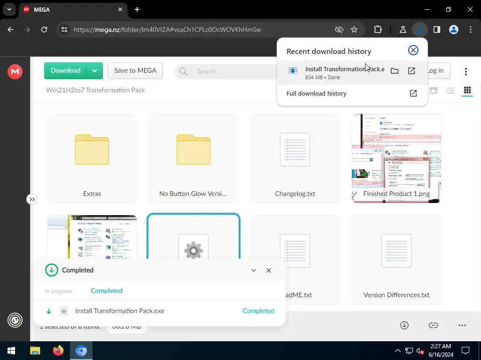Close the Completed transfers panel

point(269,270)
